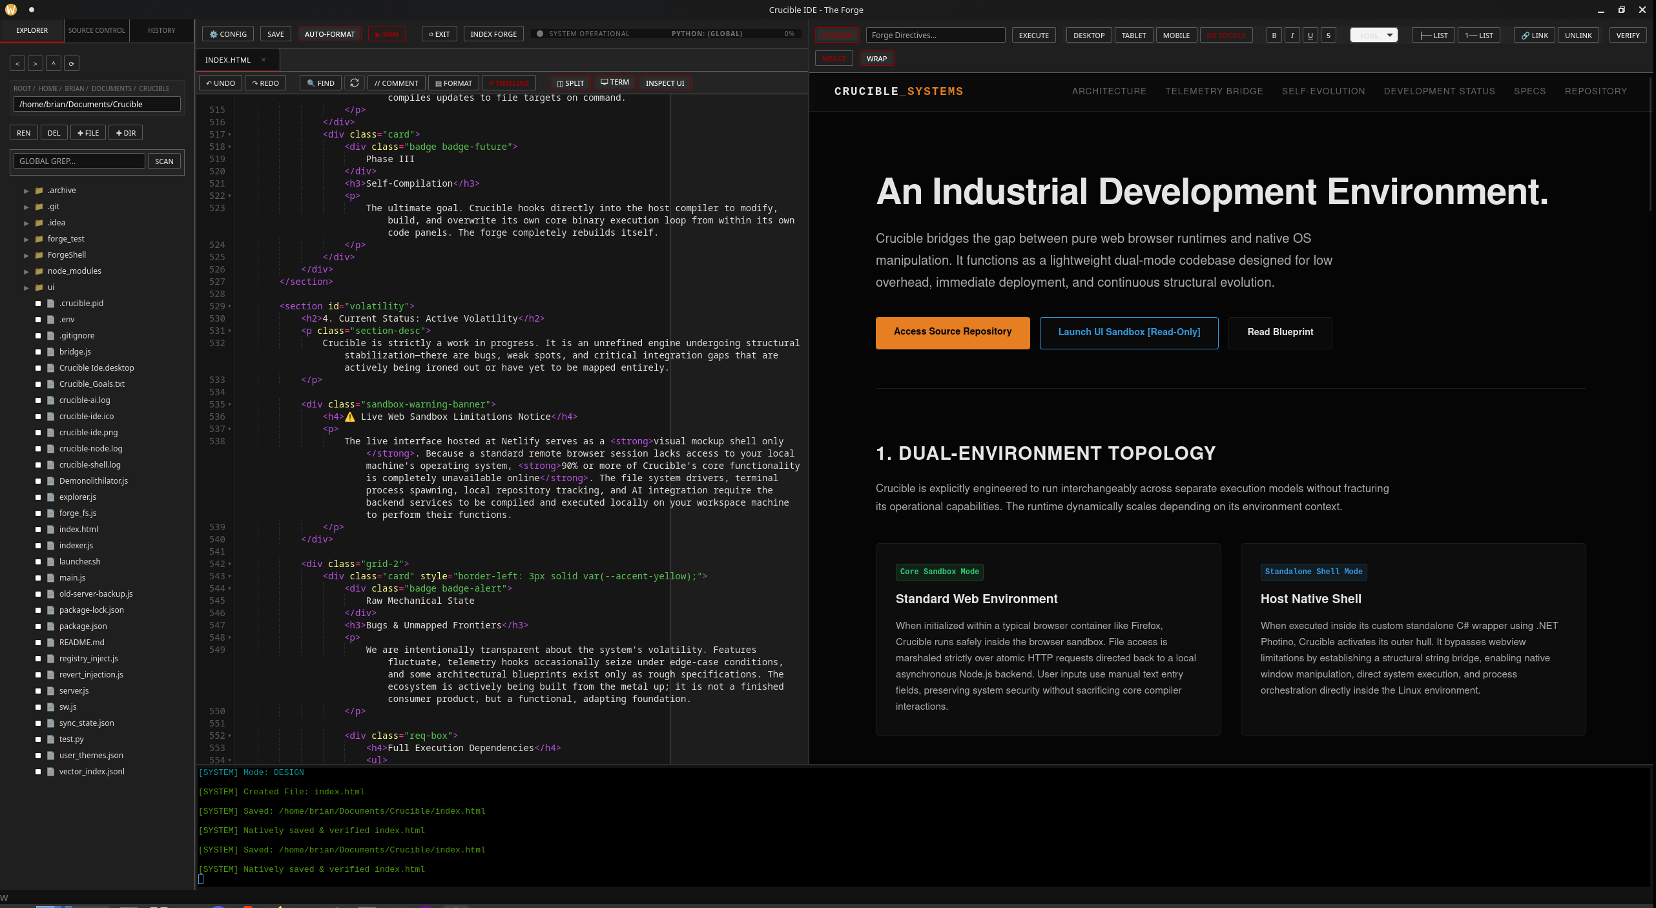Click the /home/brian/Documents/Crucible path field
Screen dimensions: 1656x908
97,105
